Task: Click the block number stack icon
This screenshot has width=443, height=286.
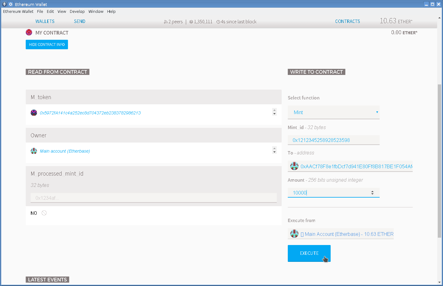Action: 191,22
